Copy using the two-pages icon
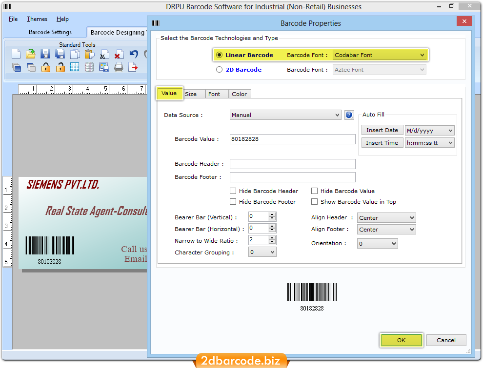 click(x=75, y=54)
